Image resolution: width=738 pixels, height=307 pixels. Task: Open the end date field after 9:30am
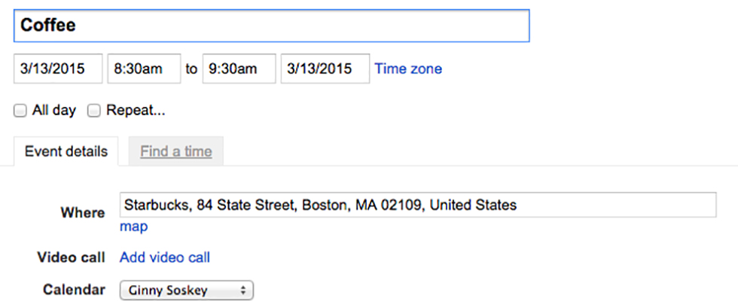point(325,69)
